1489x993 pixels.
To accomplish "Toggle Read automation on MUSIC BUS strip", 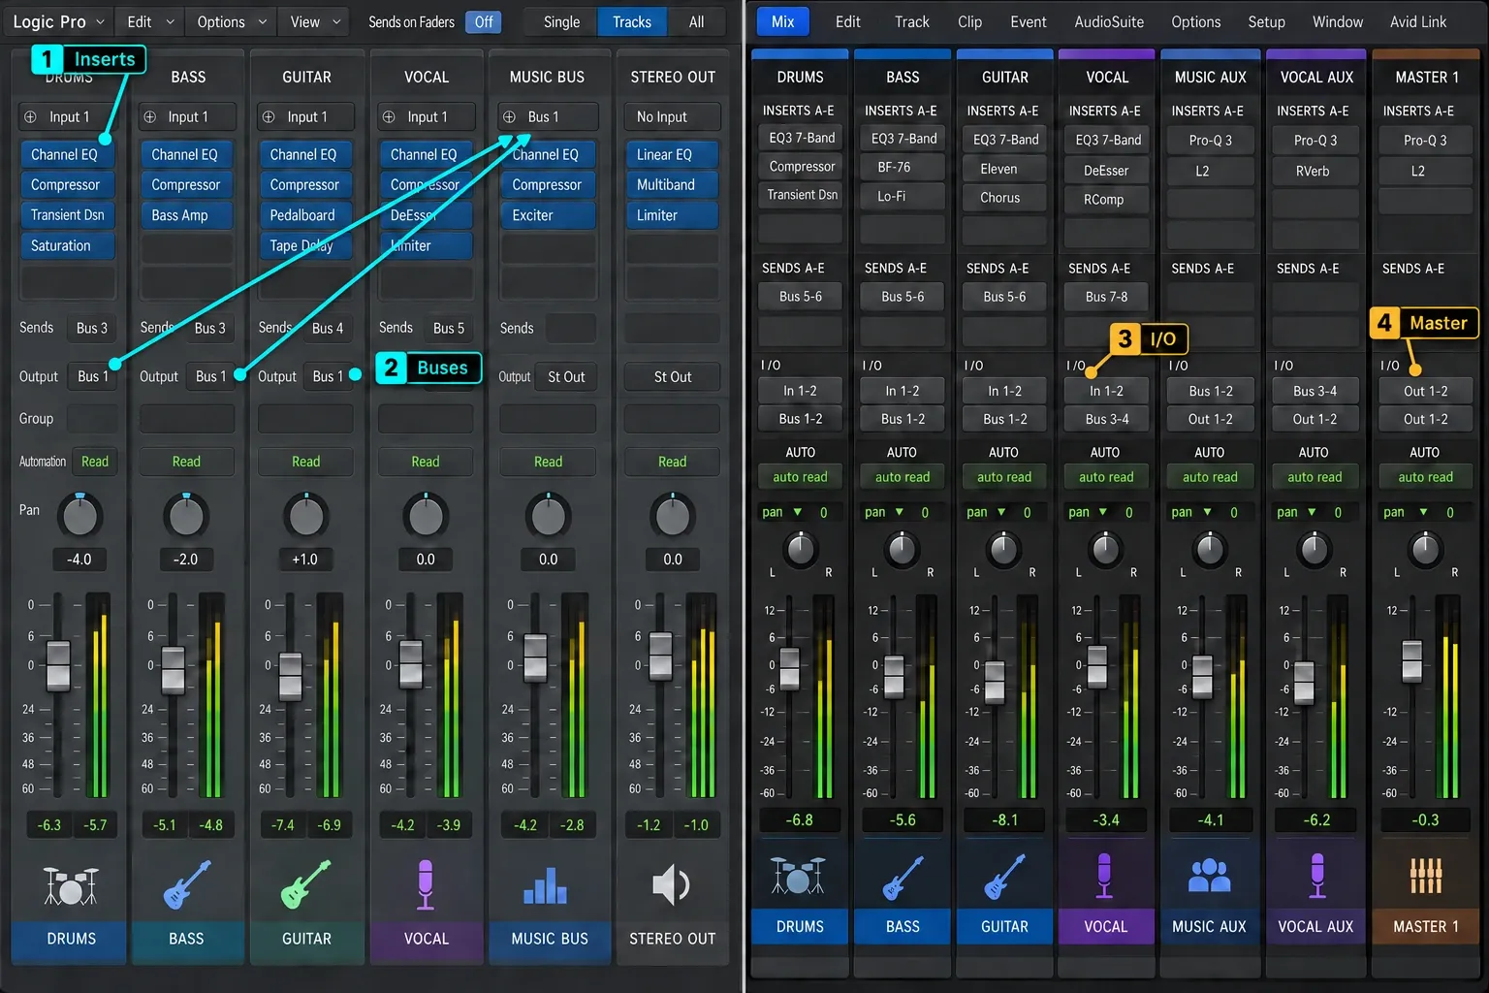I will tap(548, 462).
